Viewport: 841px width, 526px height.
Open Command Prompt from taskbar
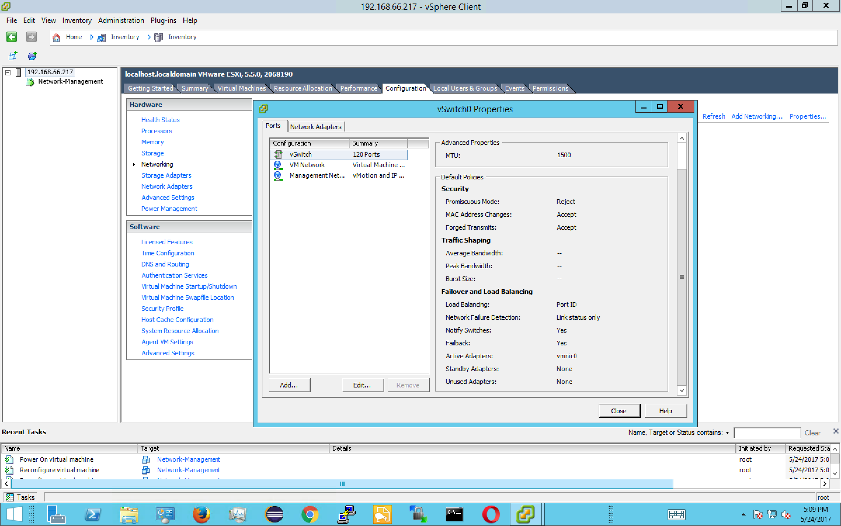coord(454,514)
